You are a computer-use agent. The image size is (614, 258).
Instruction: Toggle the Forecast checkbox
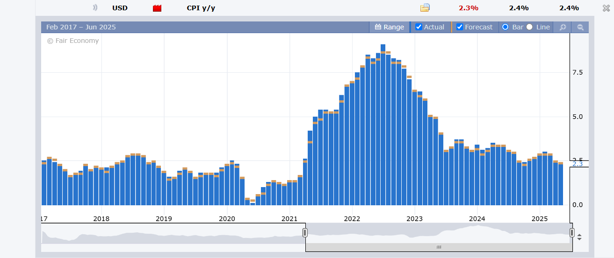460,27
